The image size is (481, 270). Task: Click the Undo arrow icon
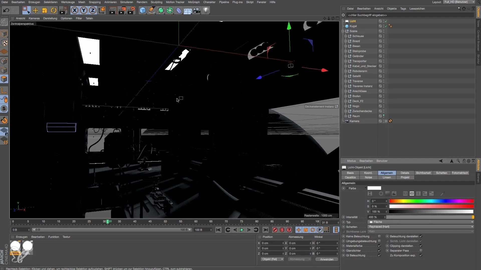pyautogui.click(x=6, y=10)
